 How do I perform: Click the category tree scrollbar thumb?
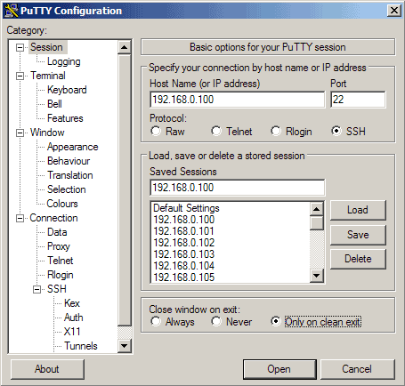(x=125, y=190)
